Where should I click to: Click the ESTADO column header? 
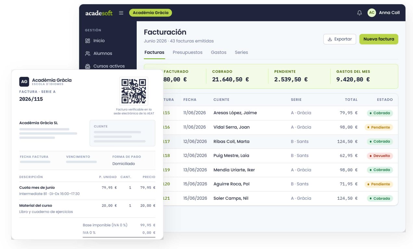click(x=385, y=100)
